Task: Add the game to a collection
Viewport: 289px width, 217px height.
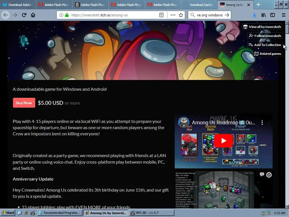Action: 265,45
